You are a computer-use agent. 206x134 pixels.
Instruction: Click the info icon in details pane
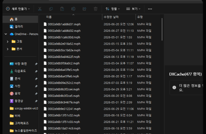(x=174, y=88)
